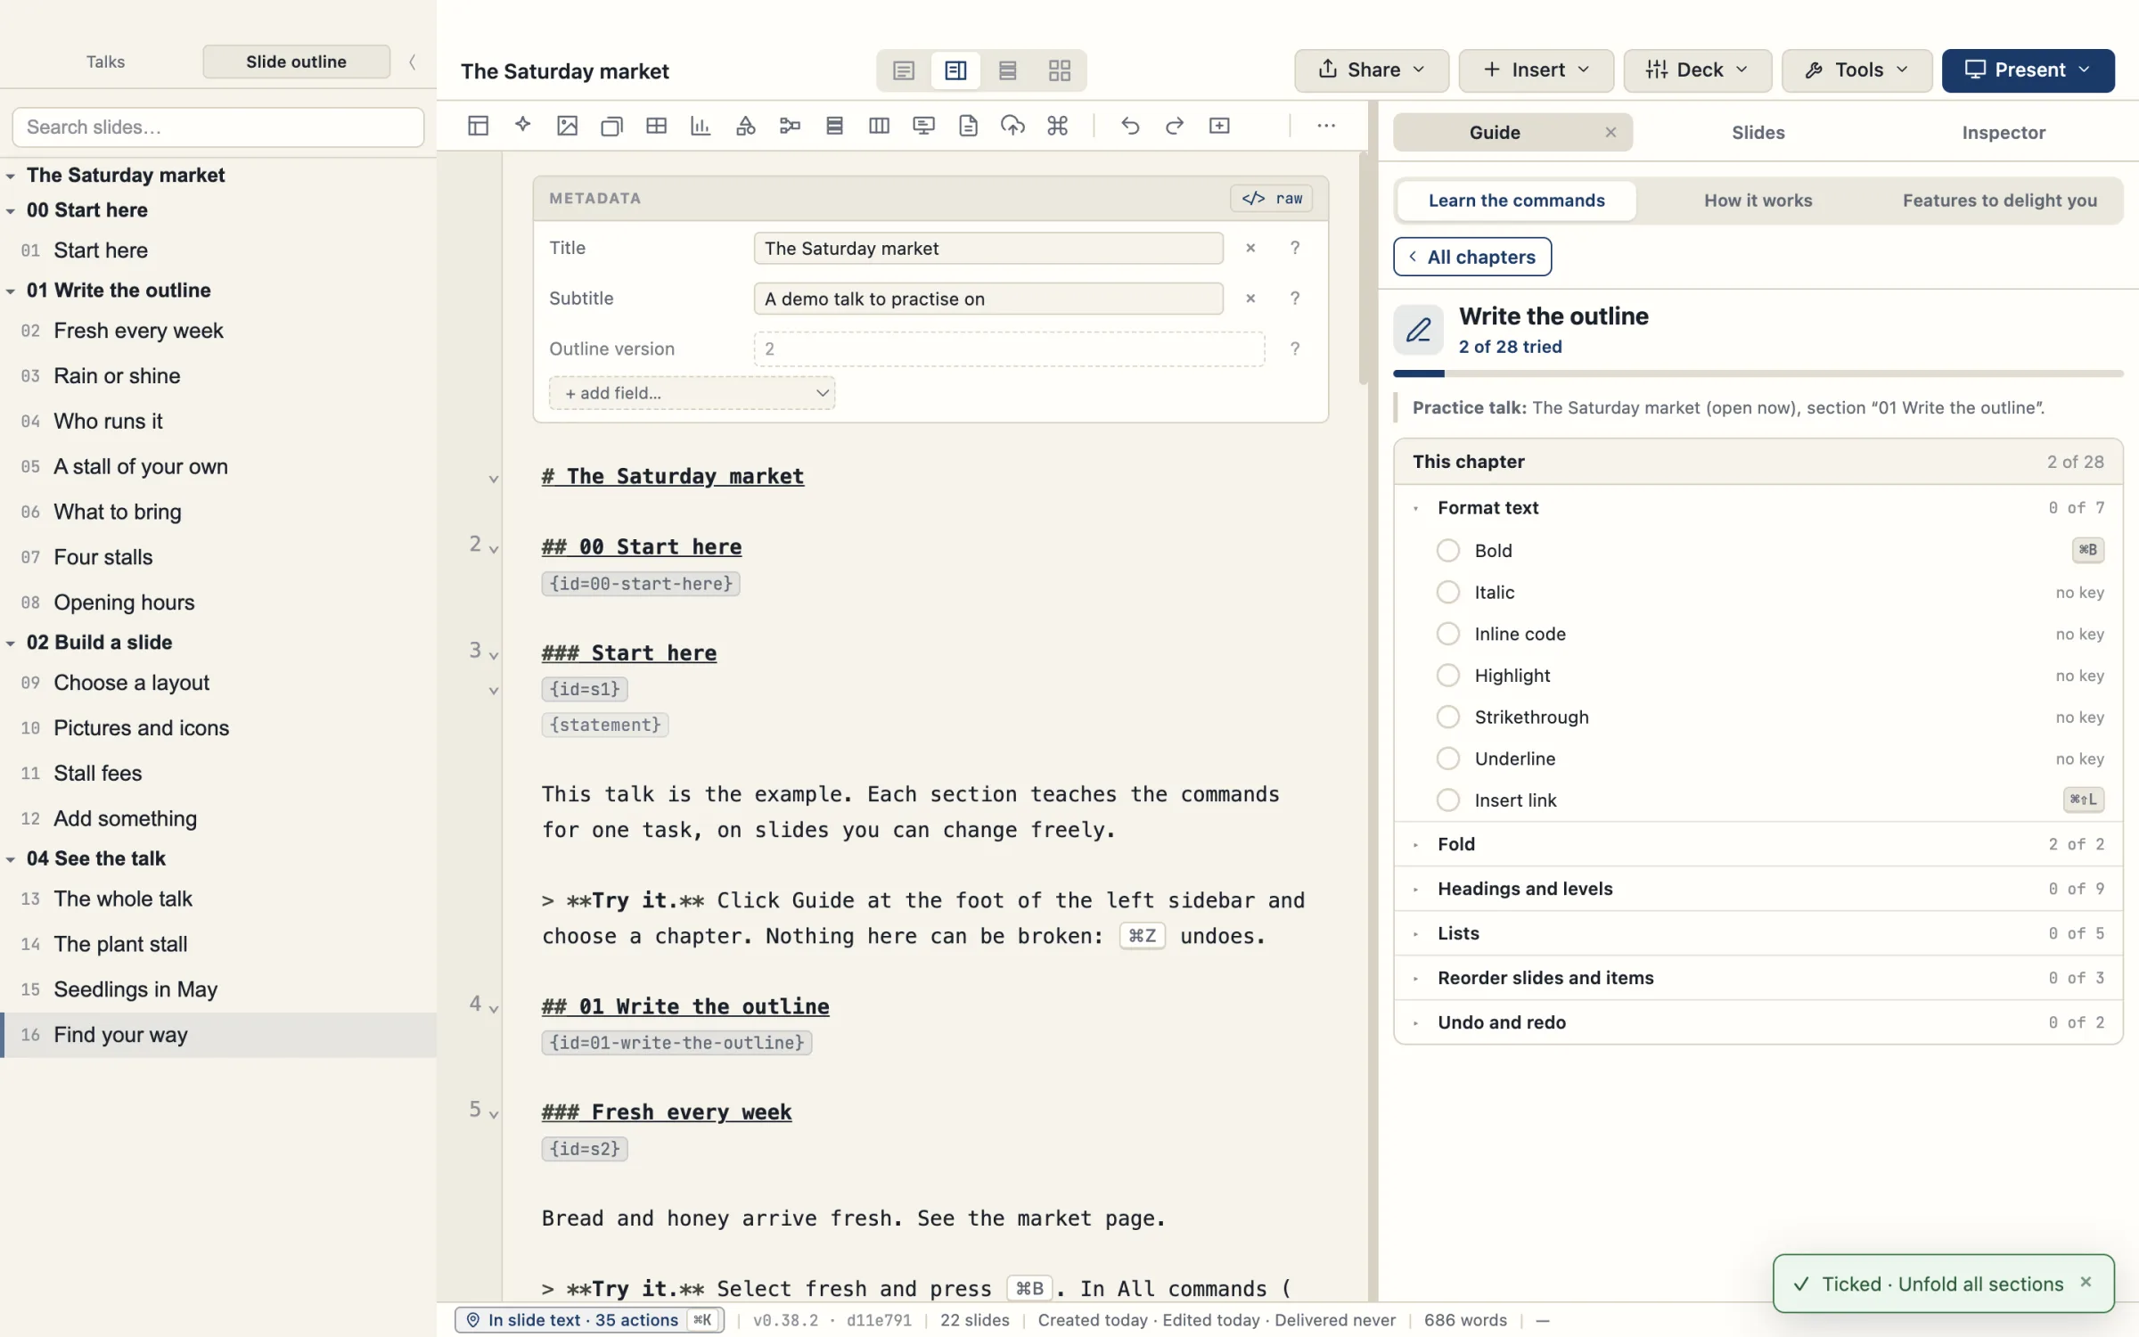The image size is (2139, 1337).
Task: Go back to All chapters
Action: (1471, 257)
